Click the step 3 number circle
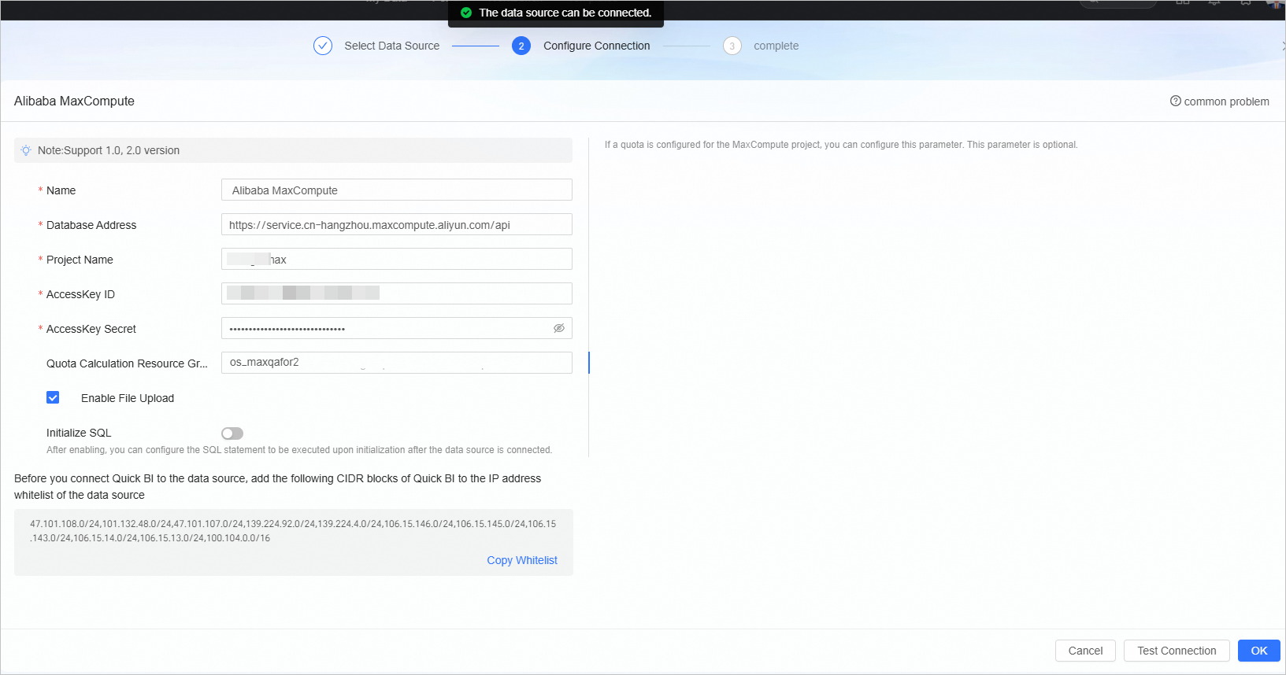Screen dimensions: 1286x675 coord(732,46)
